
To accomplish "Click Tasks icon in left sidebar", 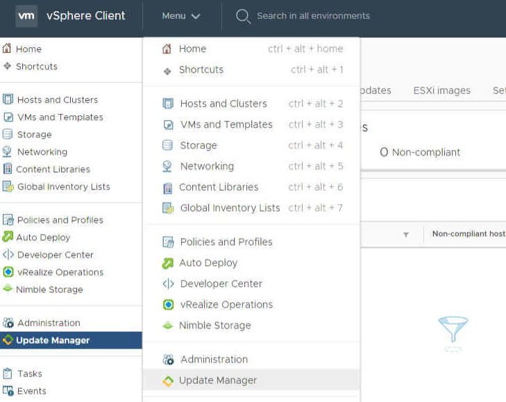I will point(8,374).
